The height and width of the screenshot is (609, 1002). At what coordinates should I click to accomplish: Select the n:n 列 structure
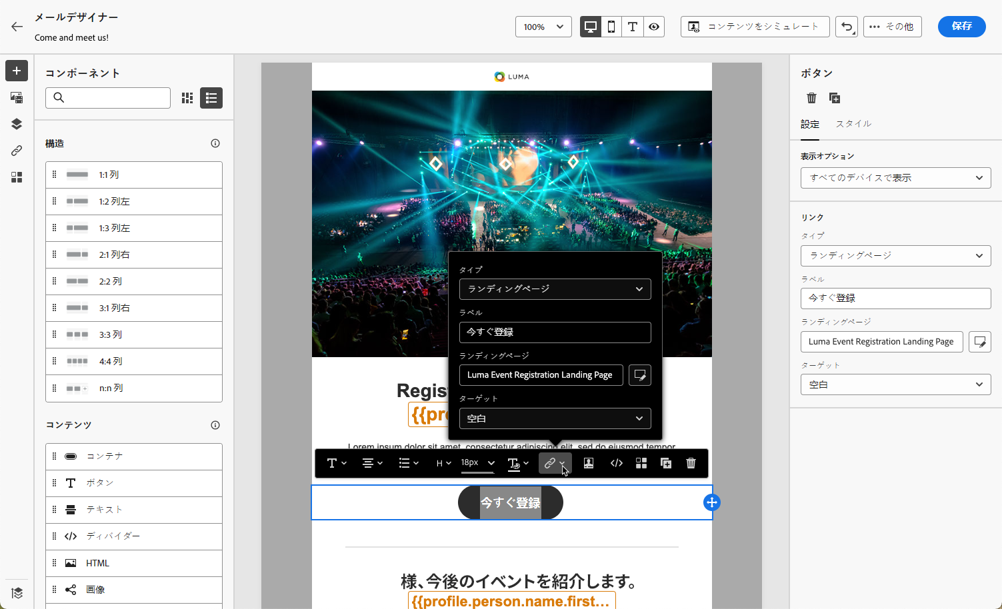coord(134,388)
